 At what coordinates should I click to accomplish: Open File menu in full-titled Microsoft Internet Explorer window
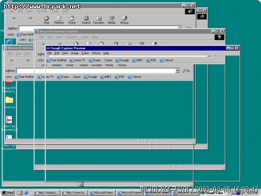point(41,37)
